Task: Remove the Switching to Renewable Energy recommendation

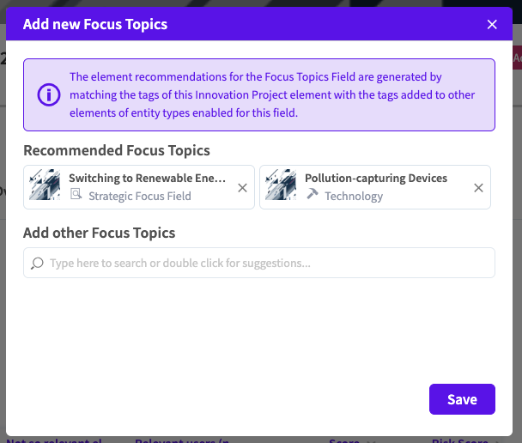Action: (x=242, y=188)
